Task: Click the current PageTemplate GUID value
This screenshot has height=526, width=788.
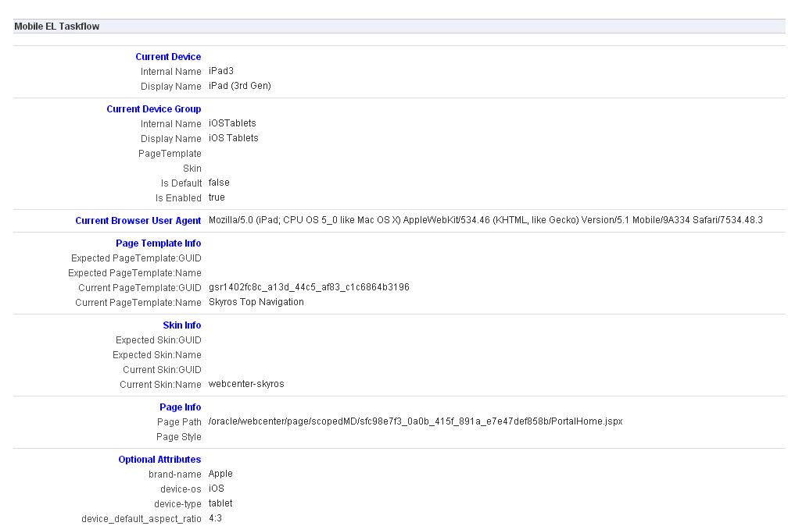Action: [x=309, y=287]
